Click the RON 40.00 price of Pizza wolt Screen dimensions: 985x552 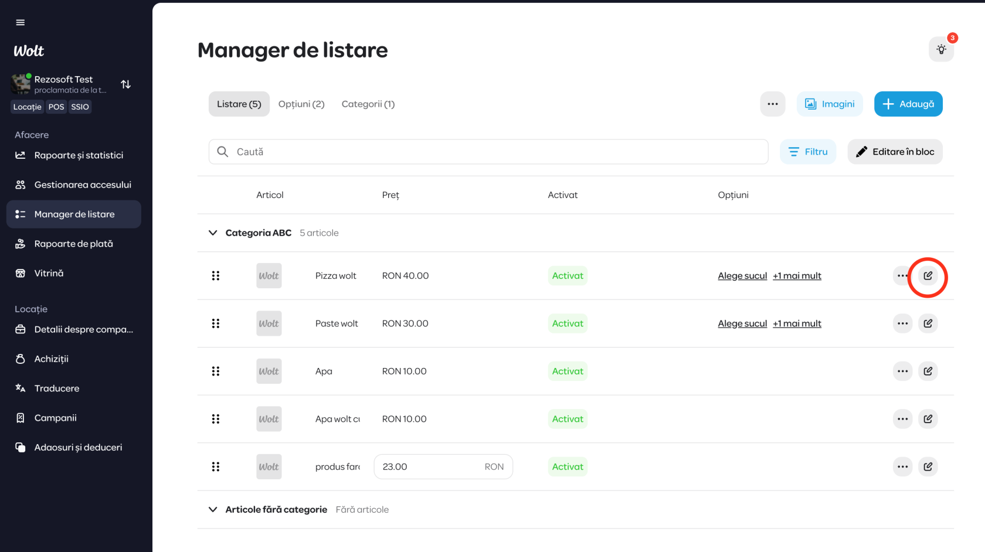(x=405, y=276)
